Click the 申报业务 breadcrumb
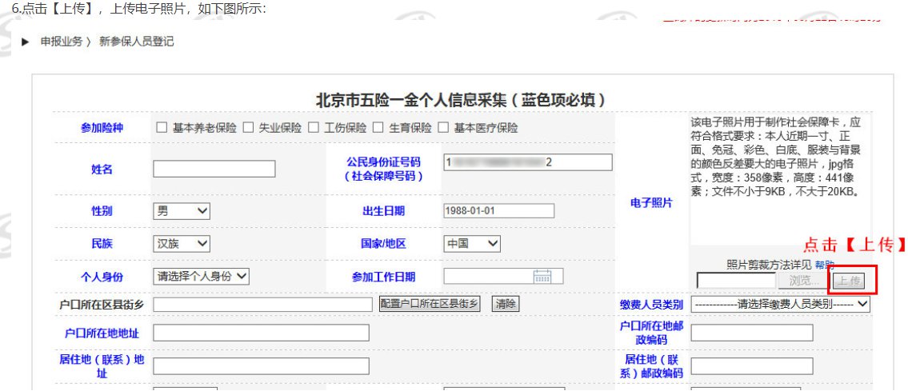Image resolution: width=908 pixels, height=391 pixels. click(62, 42)
